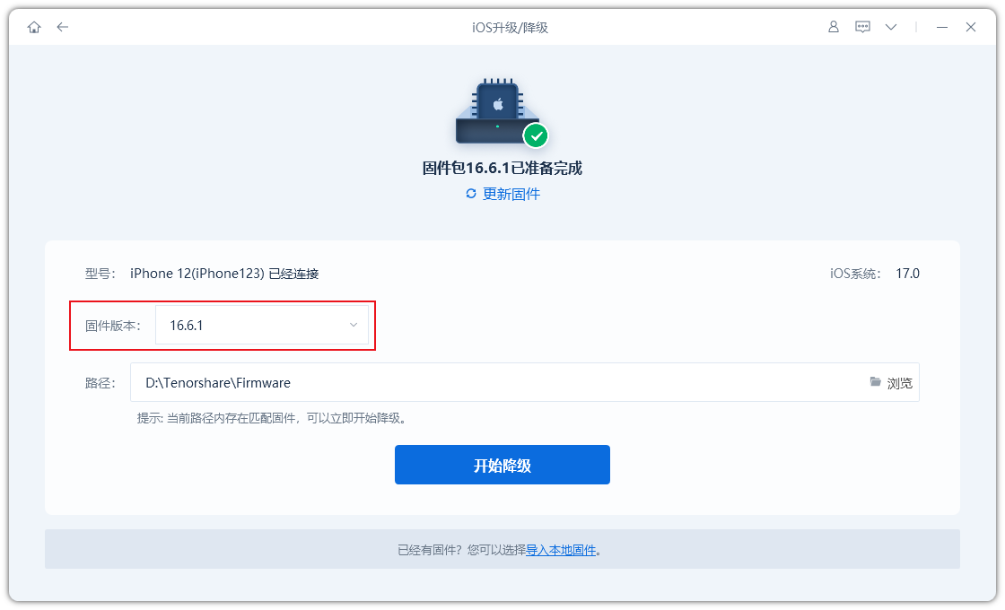1005x610 pixels.
Task: Click the 浏览 browse text
Action: click(x=899, y=381)
